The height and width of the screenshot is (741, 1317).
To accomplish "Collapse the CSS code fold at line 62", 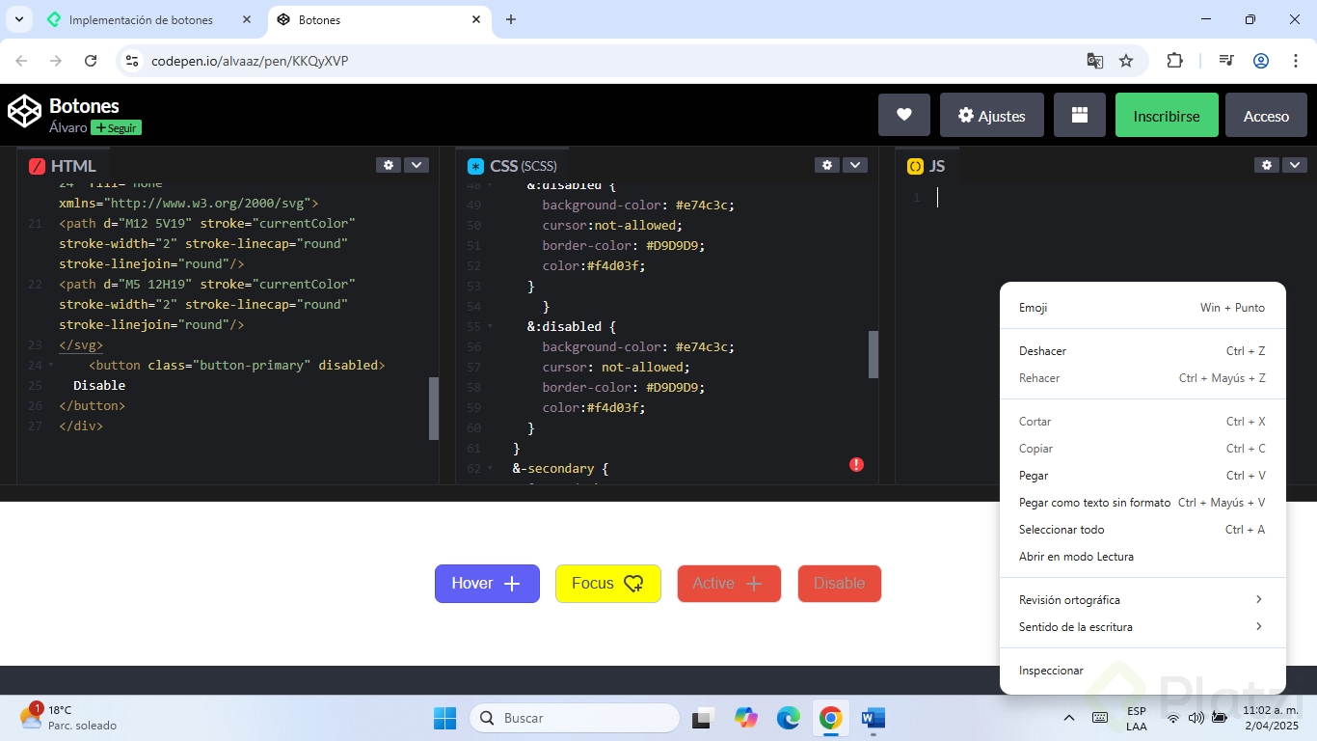I will pos(490,468).
